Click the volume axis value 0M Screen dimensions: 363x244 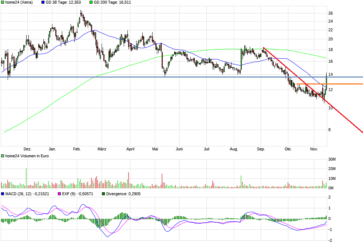[x=331, y=188]
